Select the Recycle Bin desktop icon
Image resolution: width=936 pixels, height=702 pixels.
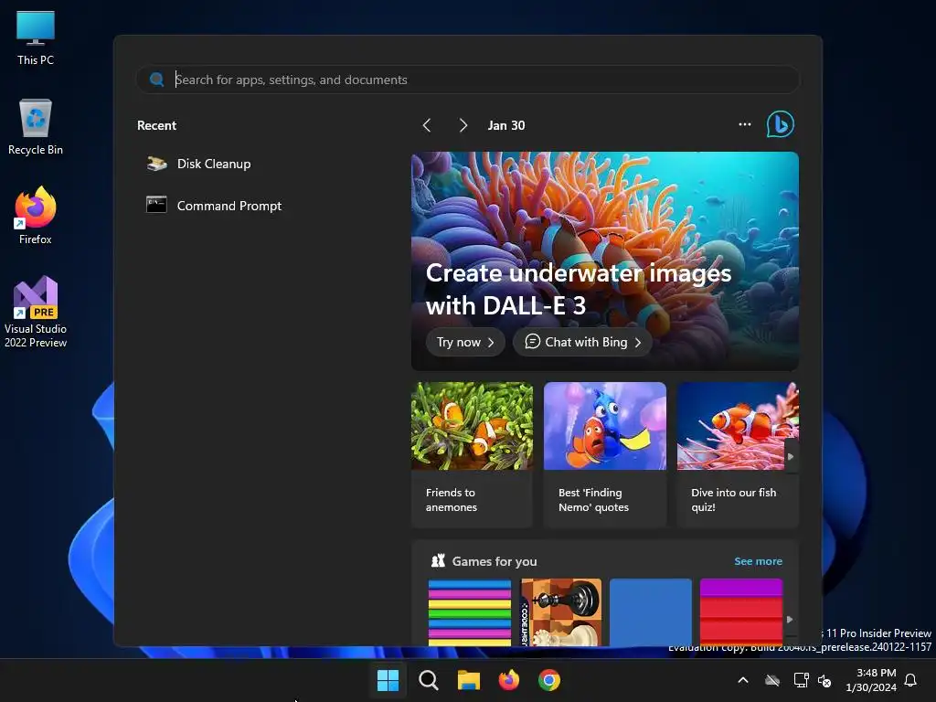(x=36, y=127)
